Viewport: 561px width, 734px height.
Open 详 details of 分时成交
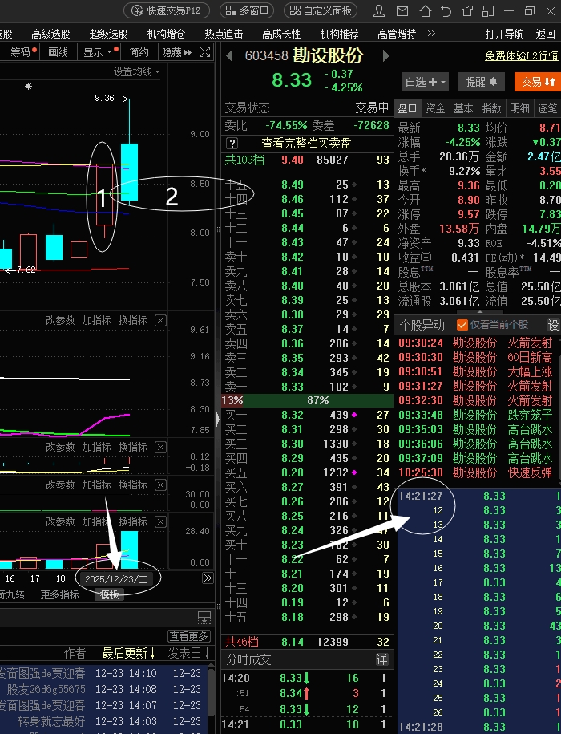[382, 659]
